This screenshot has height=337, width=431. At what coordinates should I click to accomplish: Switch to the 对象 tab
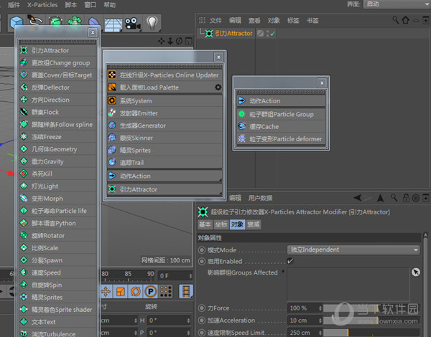coord(237,224)
